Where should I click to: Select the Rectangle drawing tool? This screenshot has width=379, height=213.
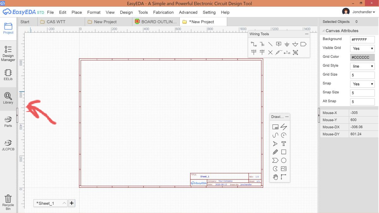coord(284,152)
